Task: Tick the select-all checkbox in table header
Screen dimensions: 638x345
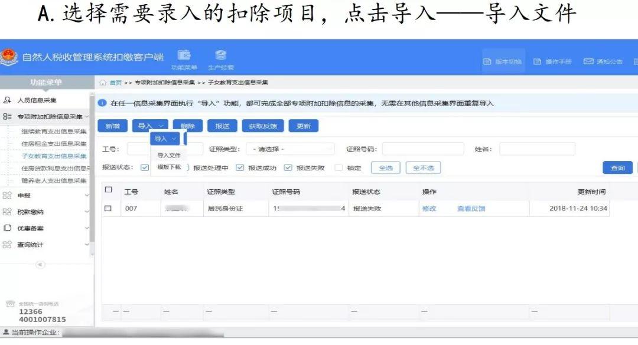Action: [x=108, y=189]
